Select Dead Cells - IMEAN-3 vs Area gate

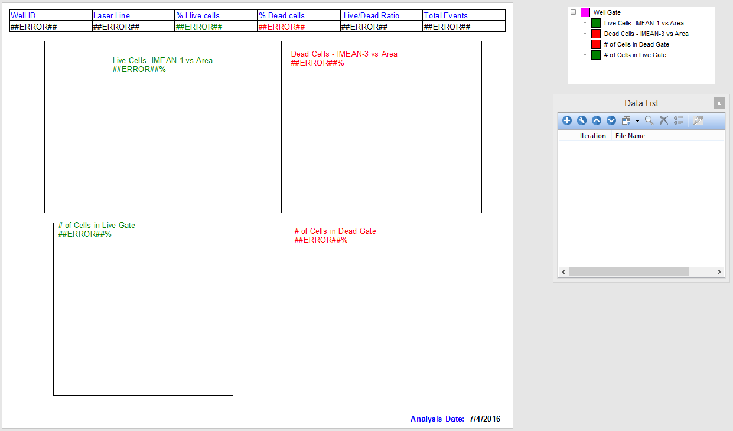[646, 34]
